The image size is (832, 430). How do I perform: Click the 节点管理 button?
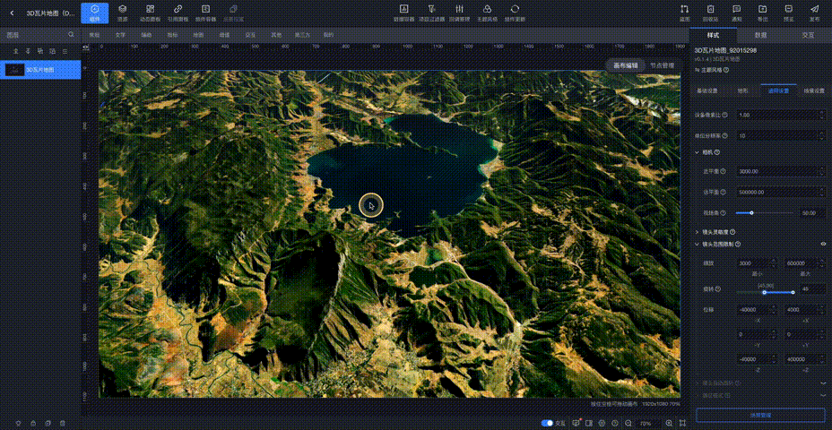pos(662,65)
